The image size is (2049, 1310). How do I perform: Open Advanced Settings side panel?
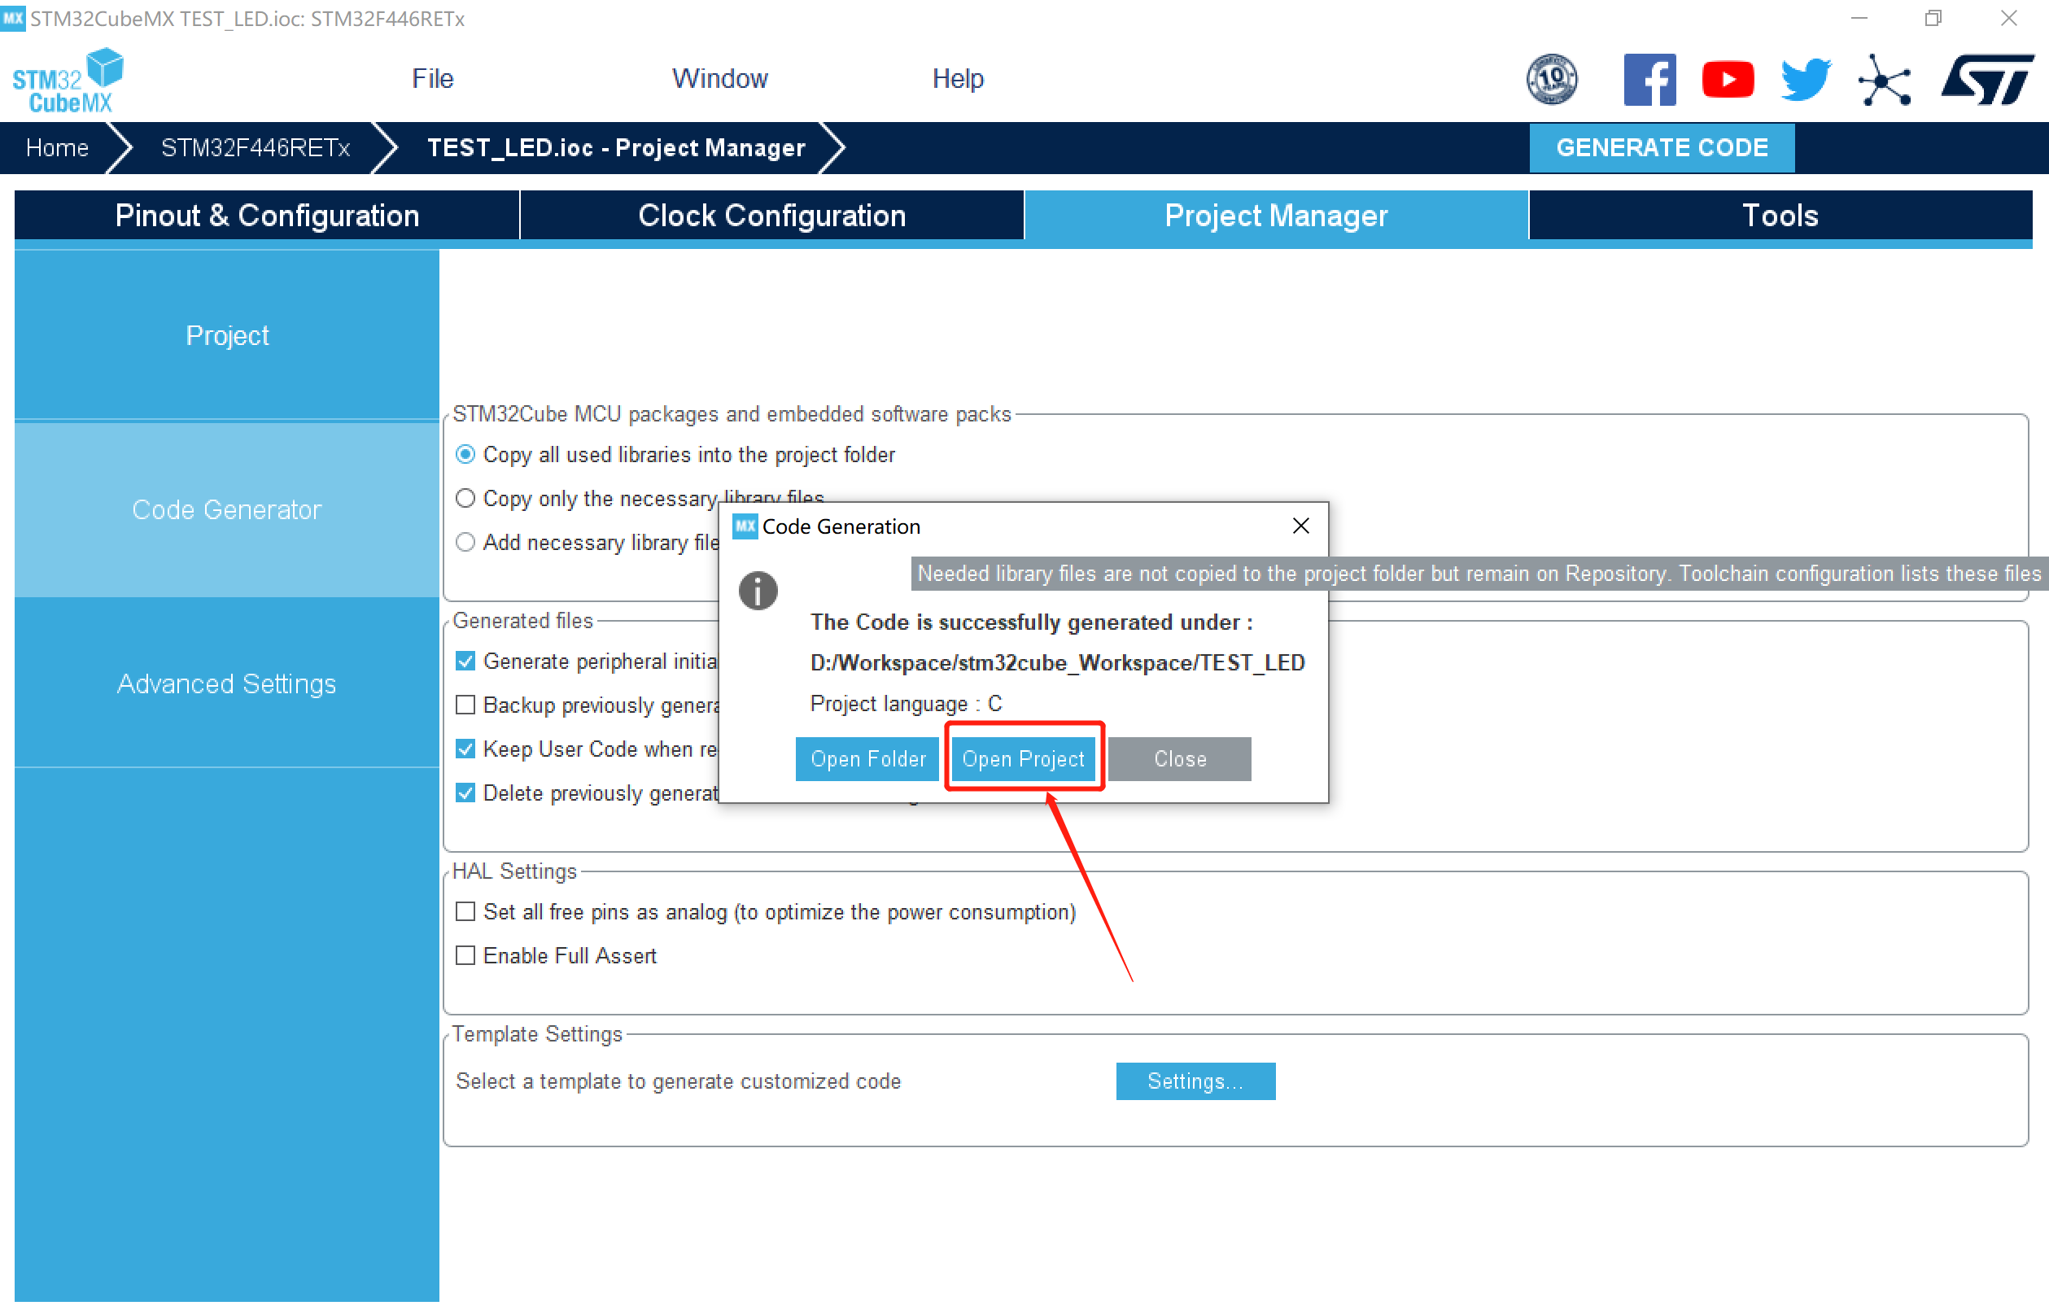point(226,684)
